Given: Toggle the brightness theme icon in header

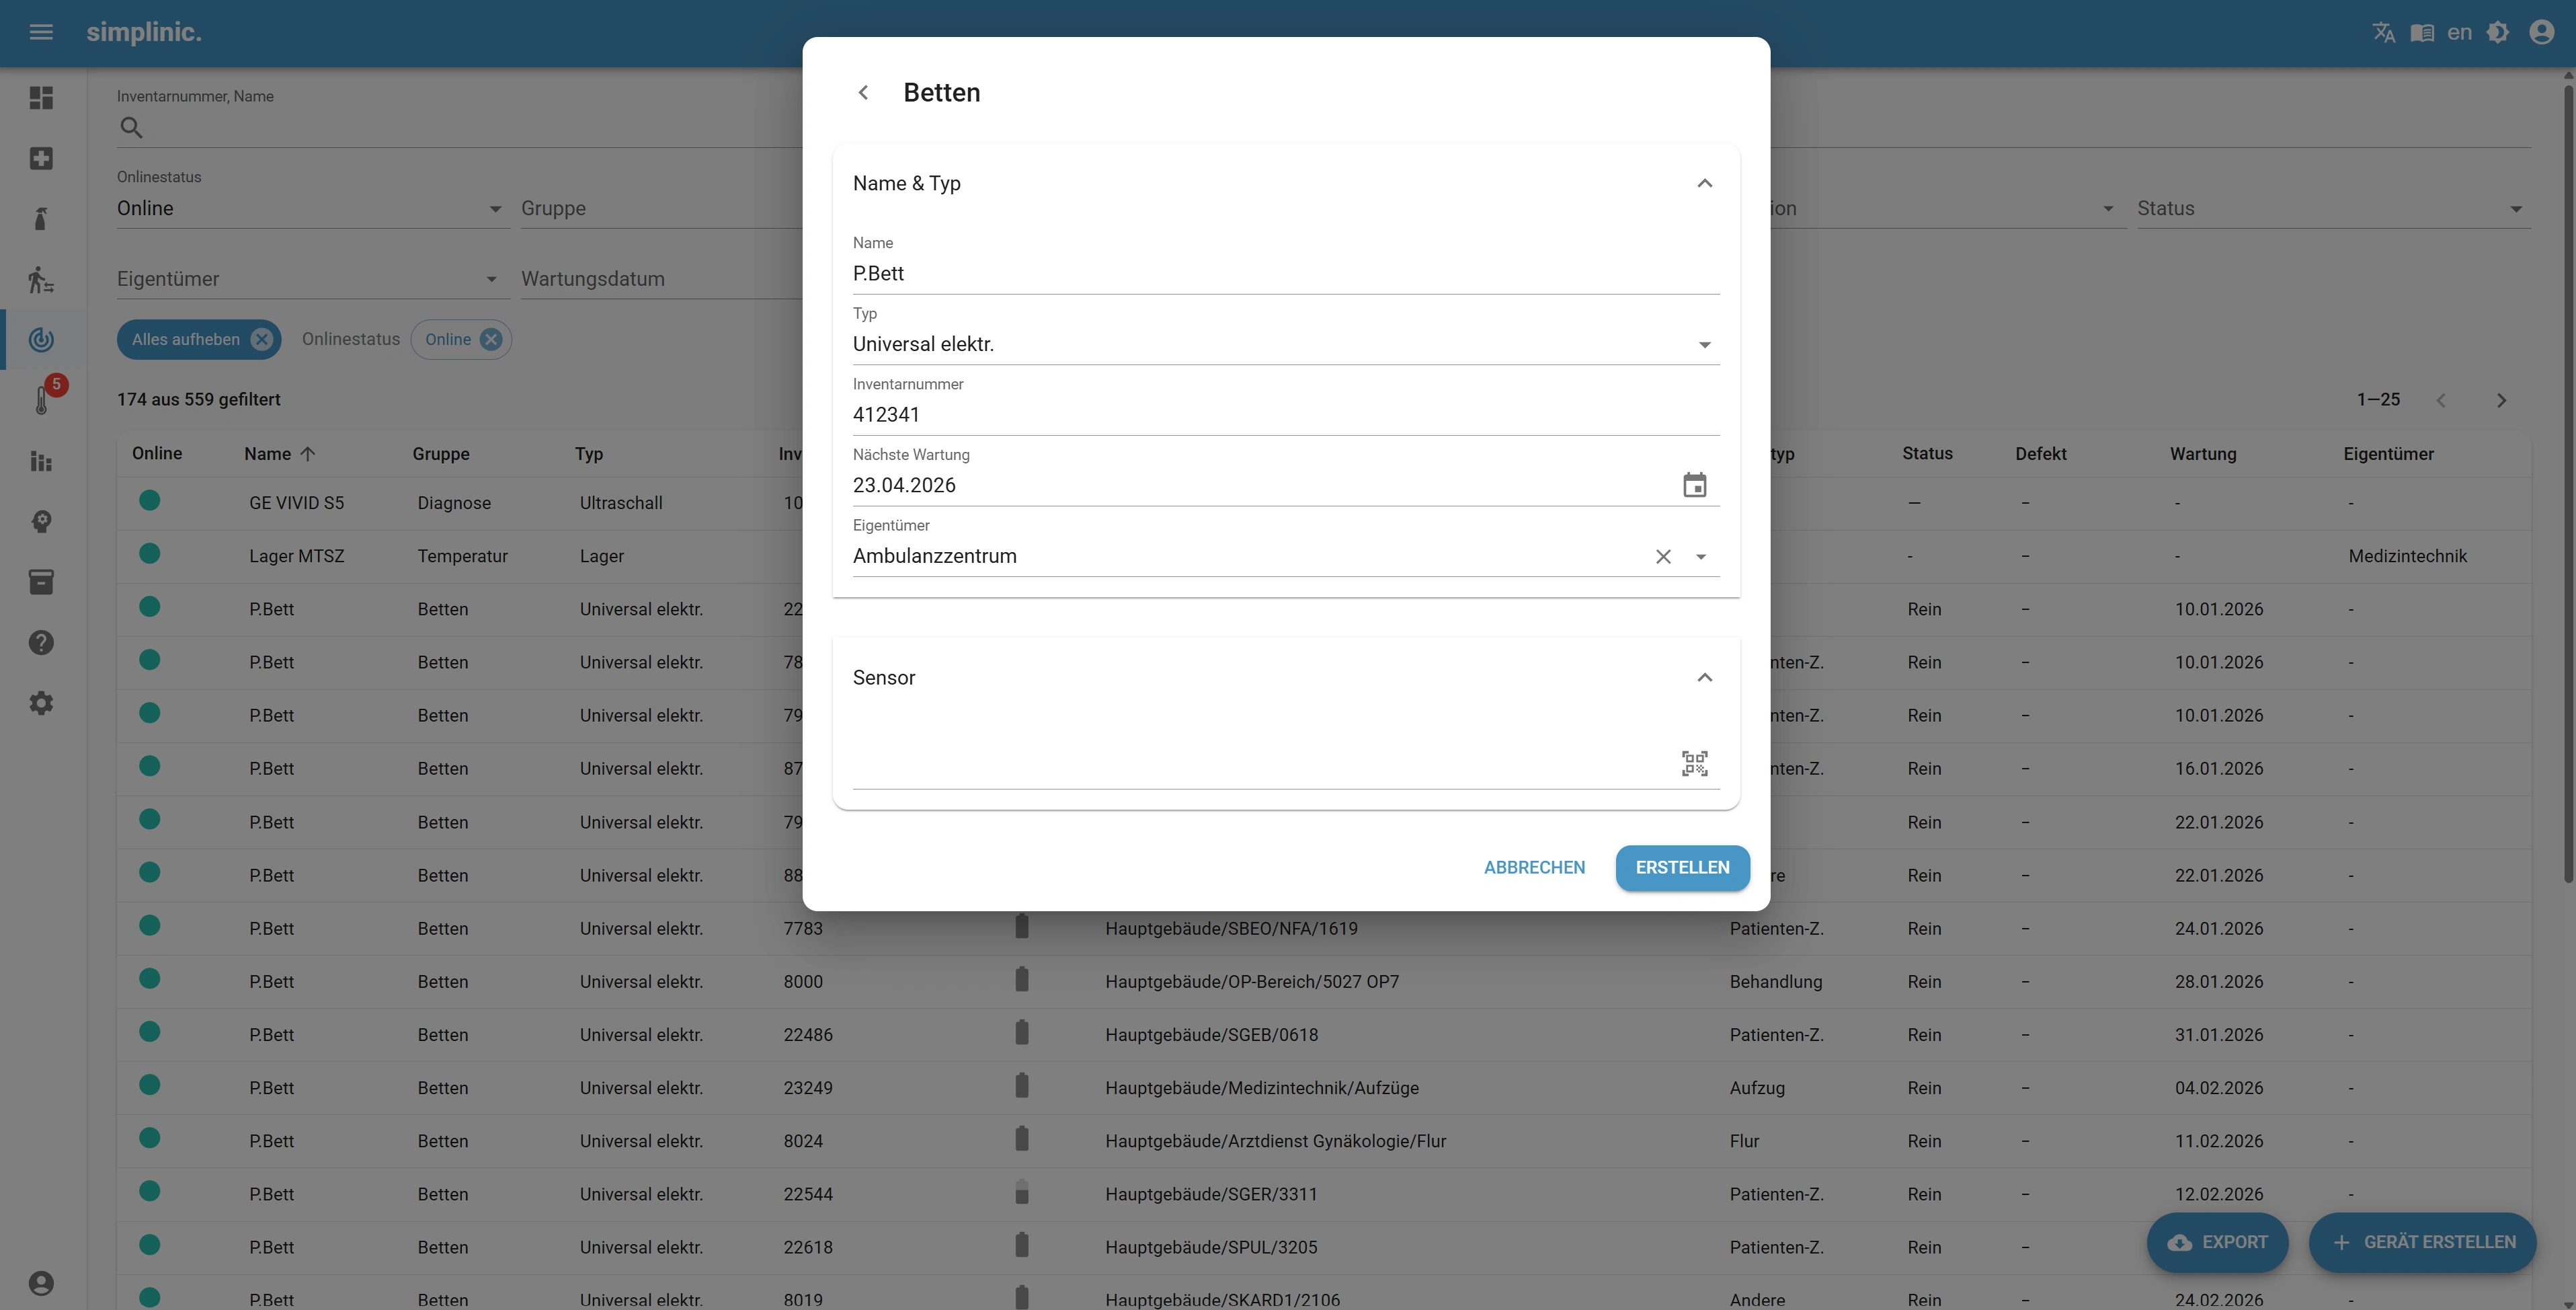Looking at the screenshot, I should [x=2497, y=33].
